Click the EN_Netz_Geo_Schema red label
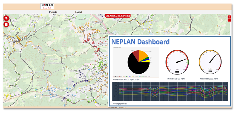This screenshot has height=113, width=236. 118,16
